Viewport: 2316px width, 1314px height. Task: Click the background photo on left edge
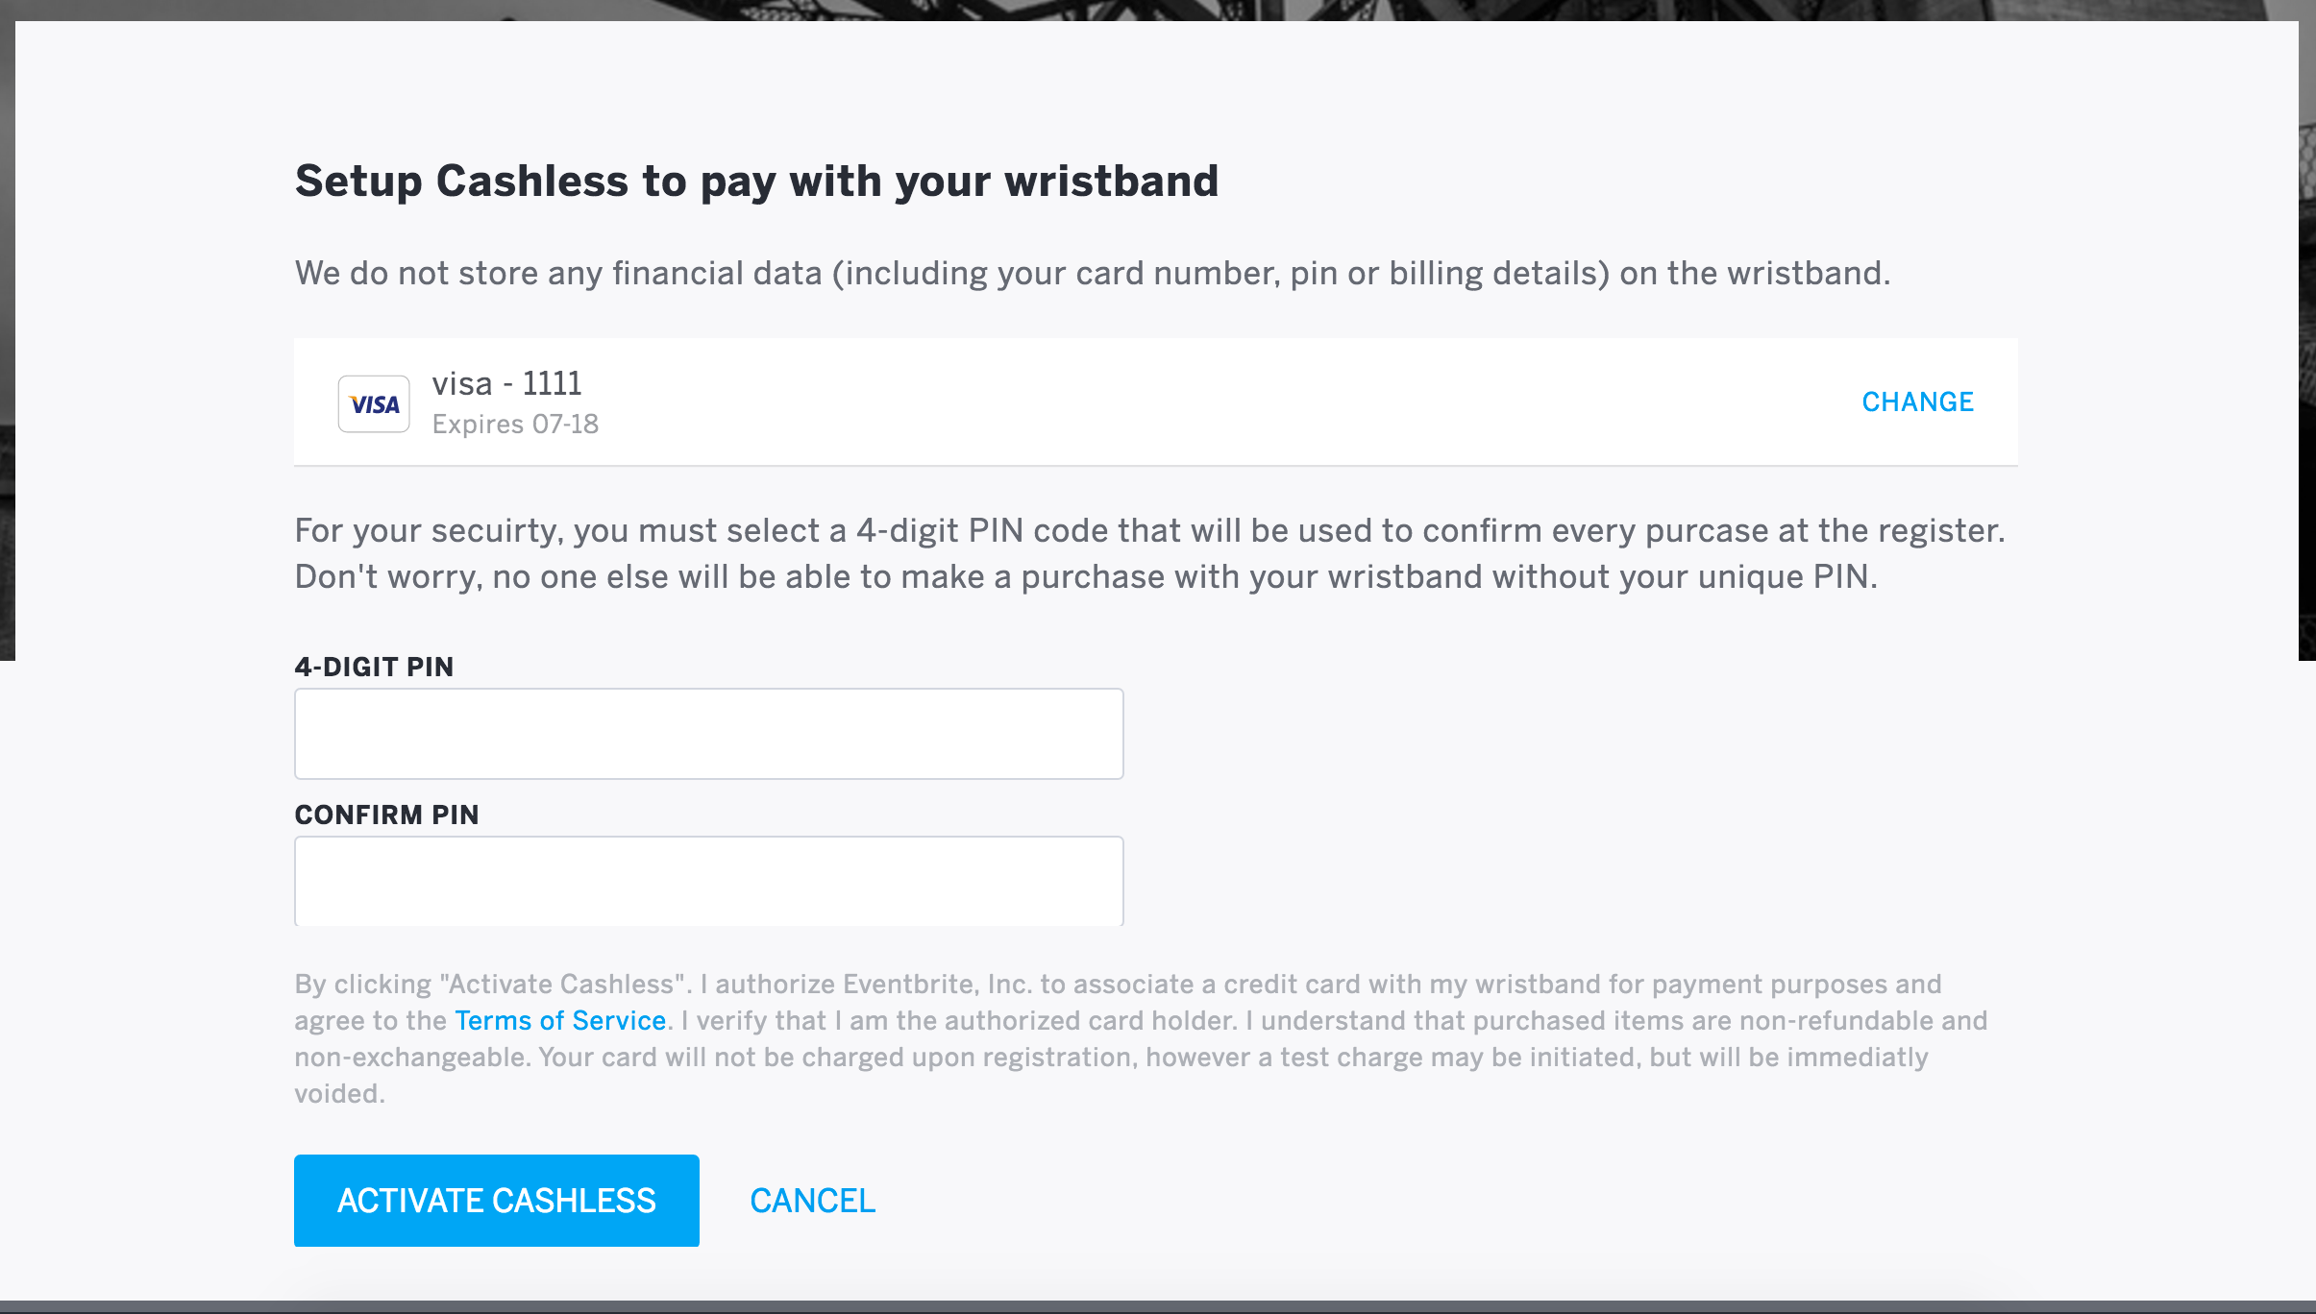pos(7,336)
